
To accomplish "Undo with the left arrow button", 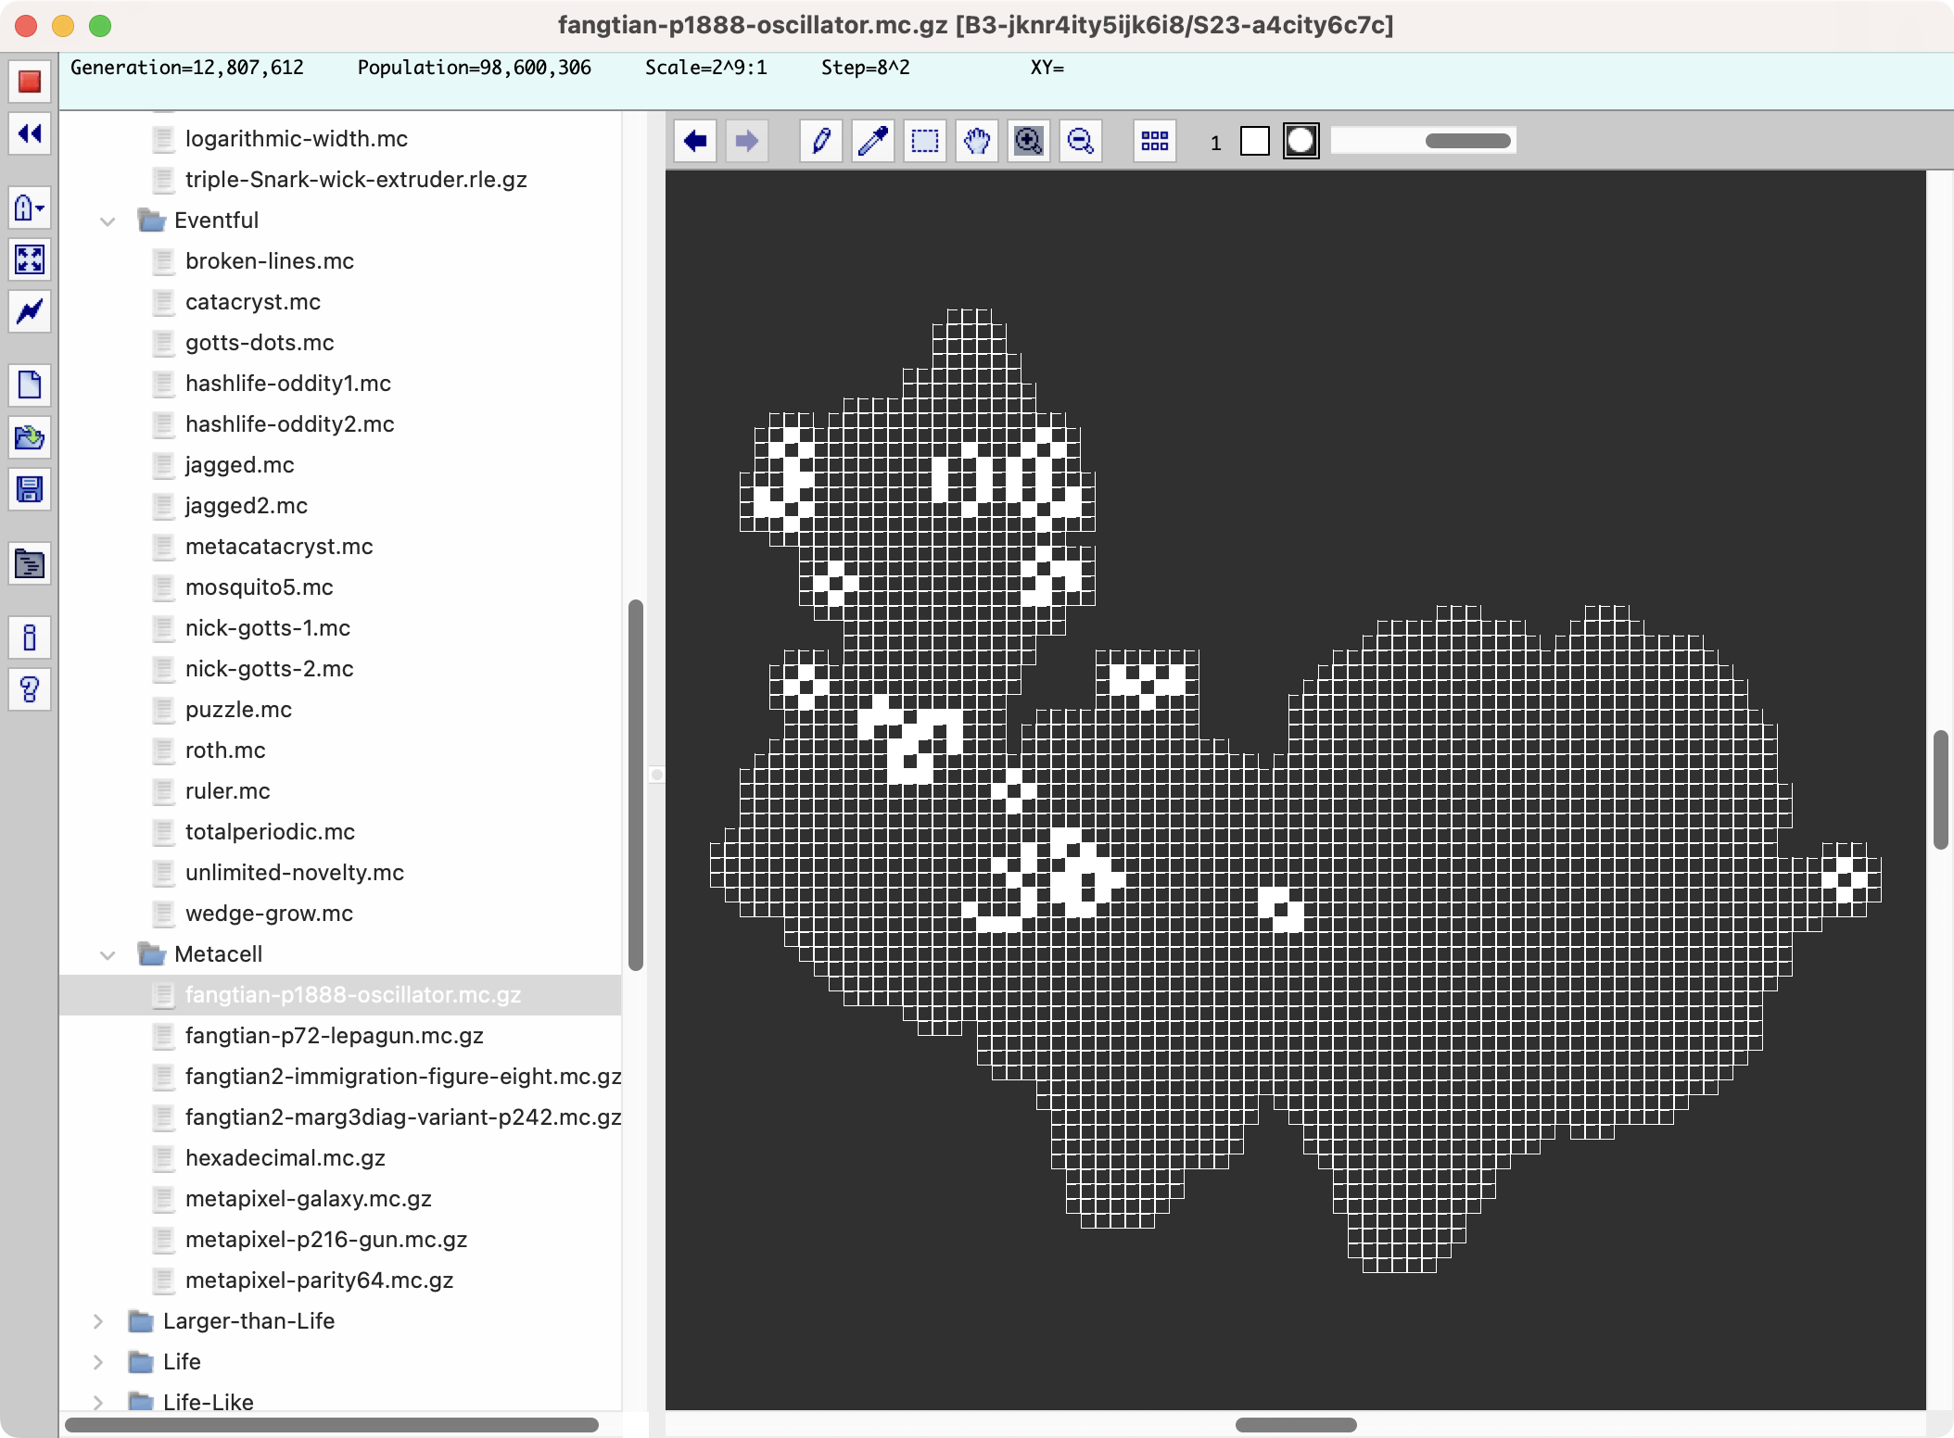I will point(695,141).
